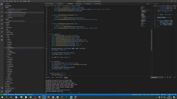Viewport: 177px width, 99px height.
Task: Collapse the OPEN EDITORS section
Action: 8,6
